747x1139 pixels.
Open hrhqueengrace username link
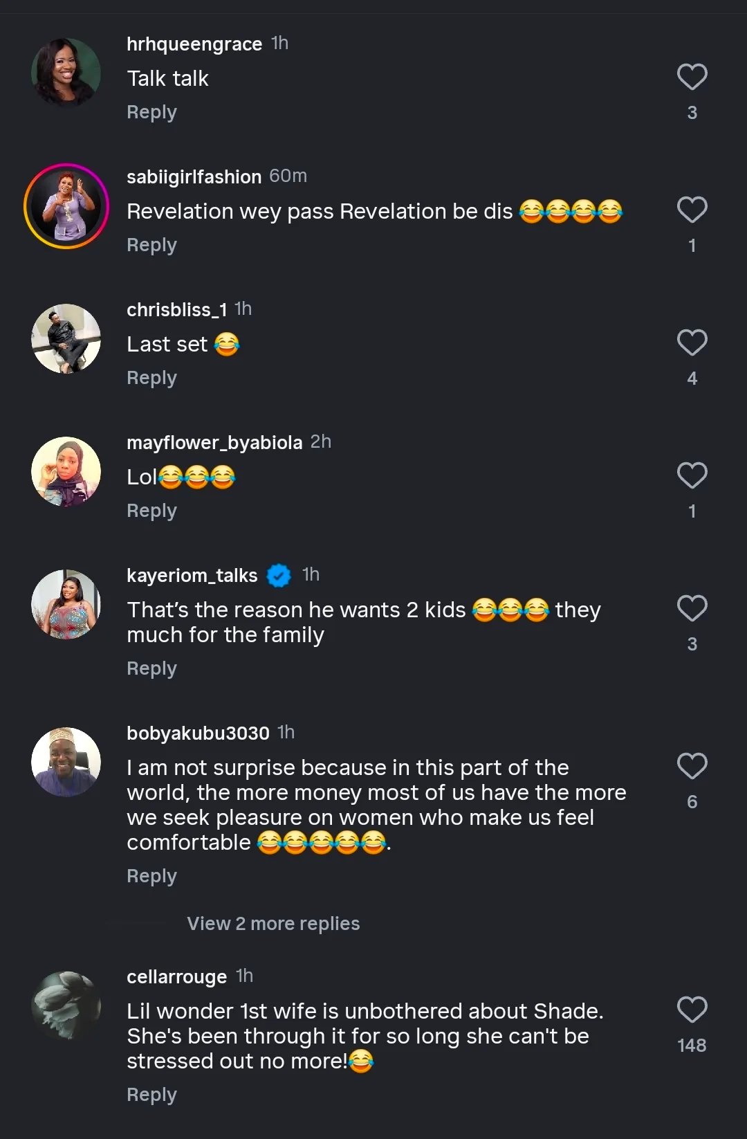[x=194, y=44]
